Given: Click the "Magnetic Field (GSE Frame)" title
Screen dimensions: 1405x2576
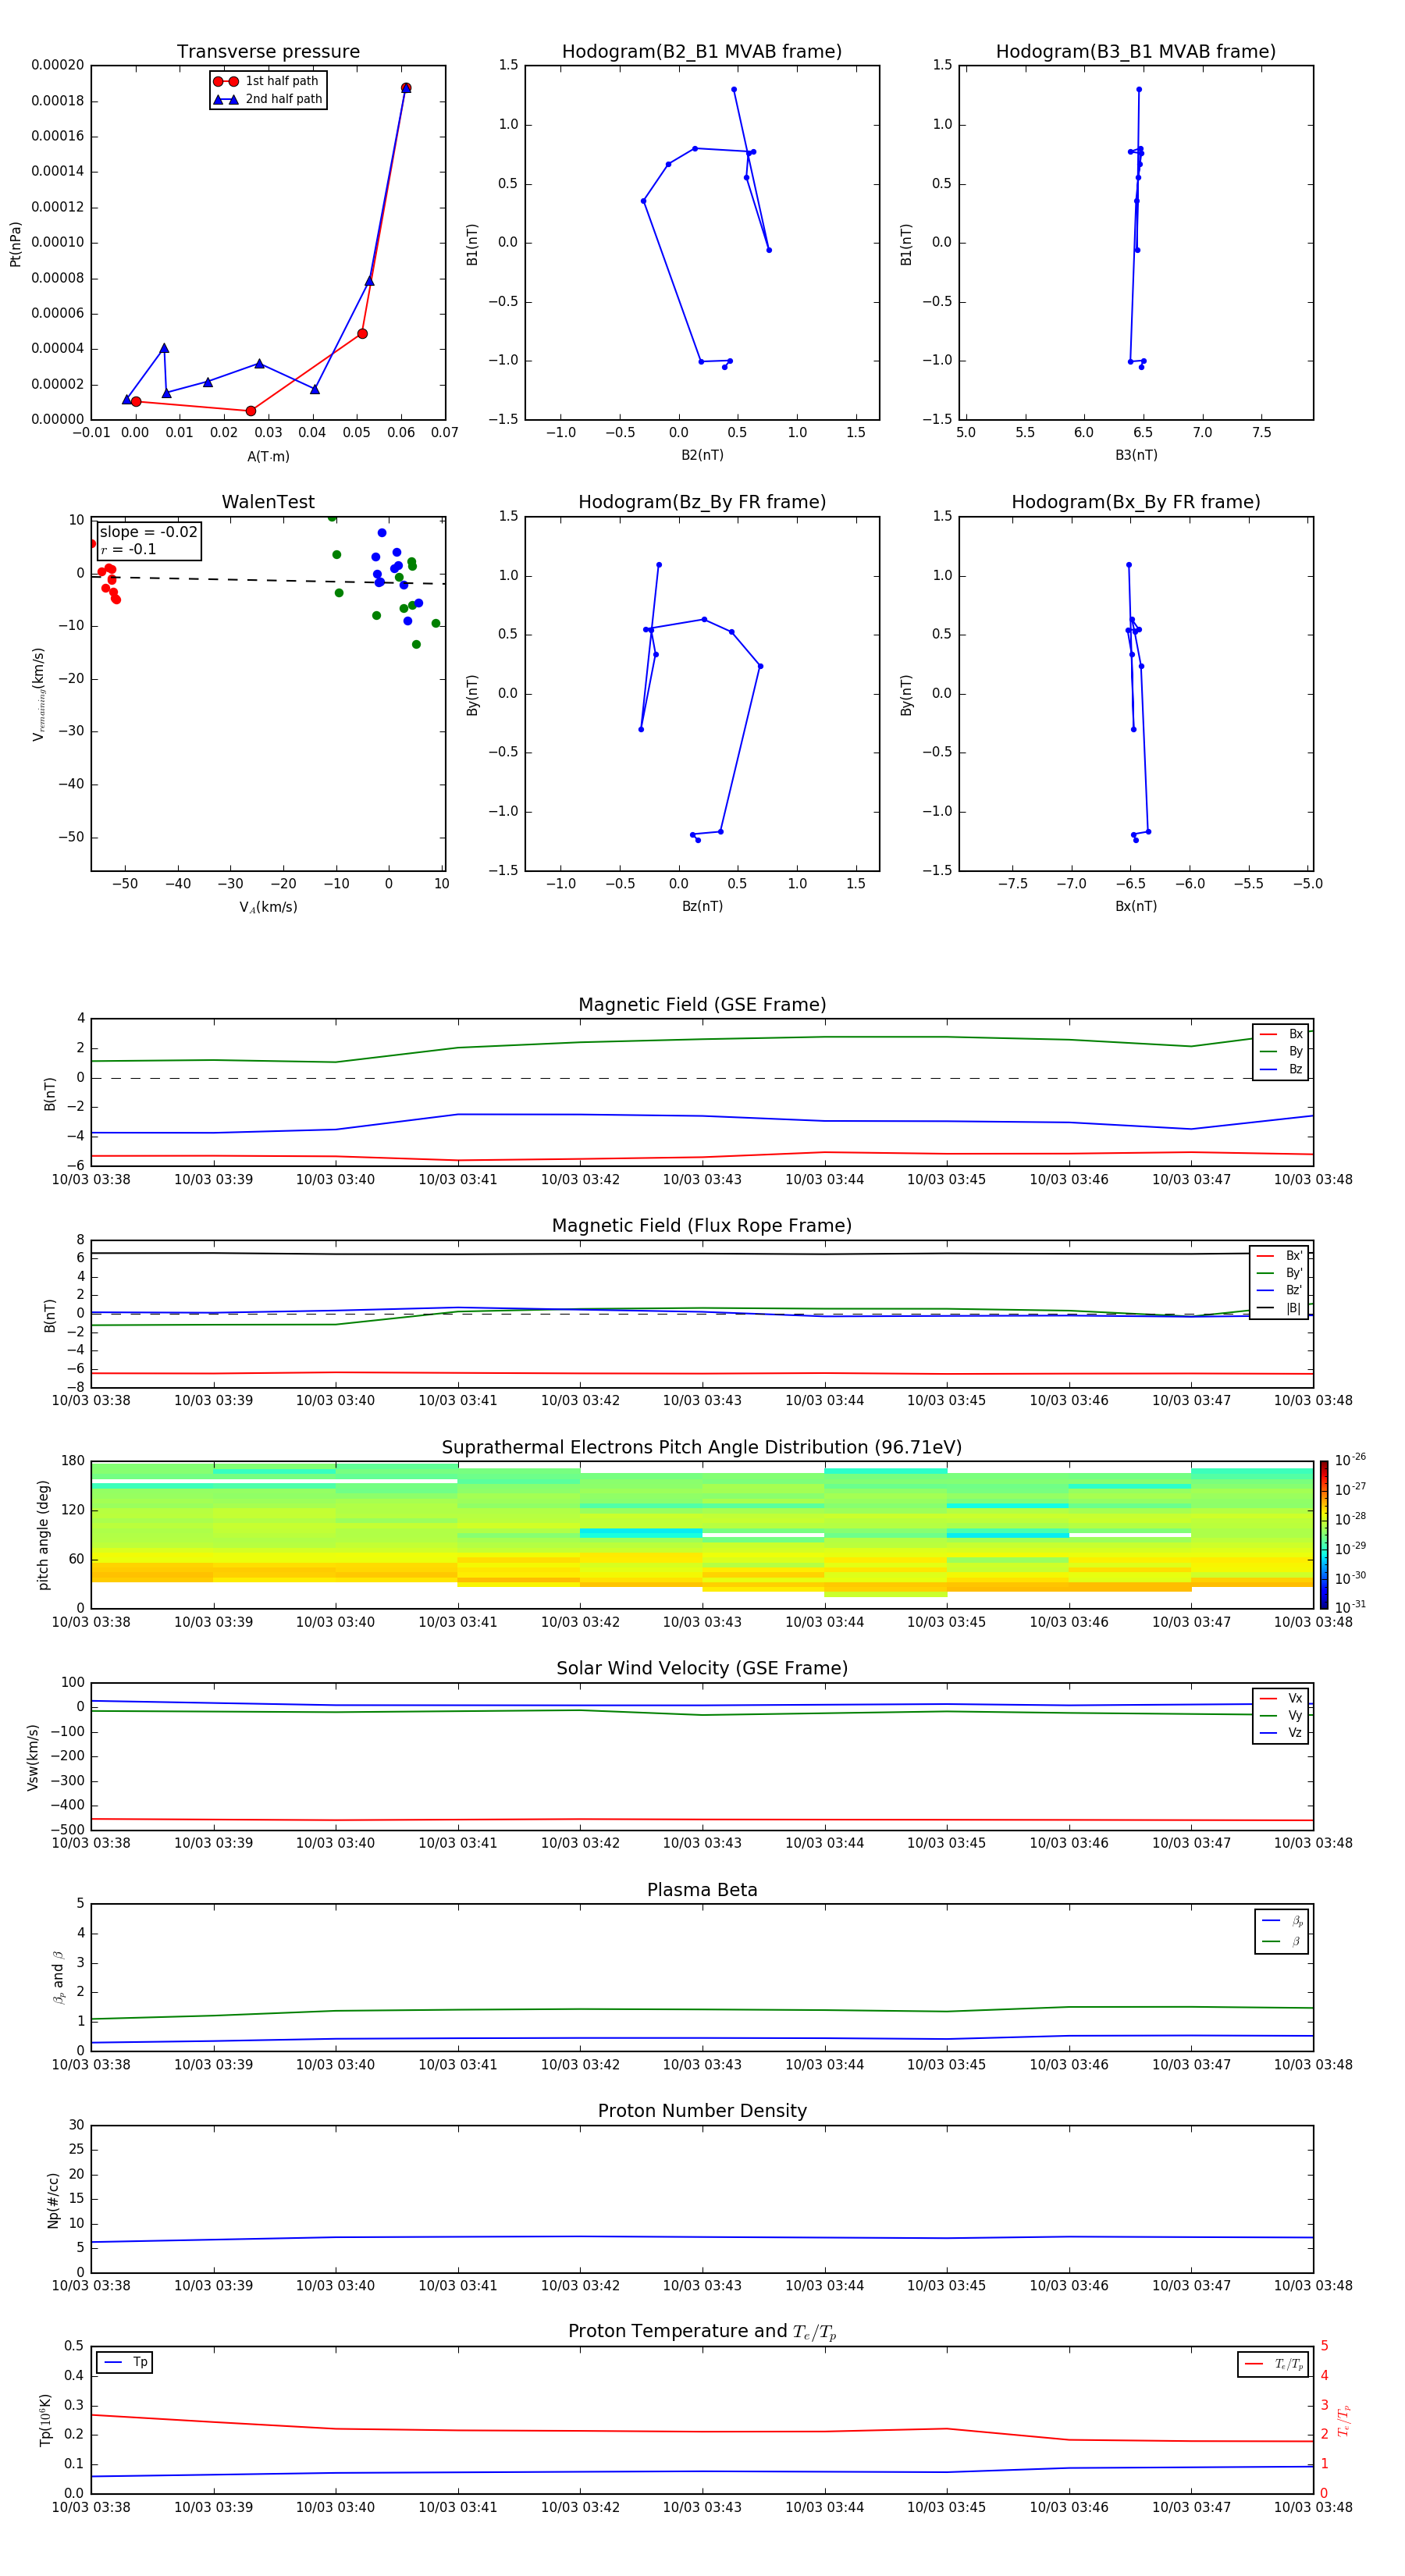Looking at the screenshot, I should (x=702, y=1005).
